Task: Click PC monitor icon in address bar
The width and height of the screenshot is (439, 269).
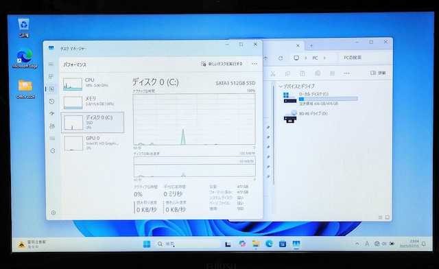Action: [296, 58]
